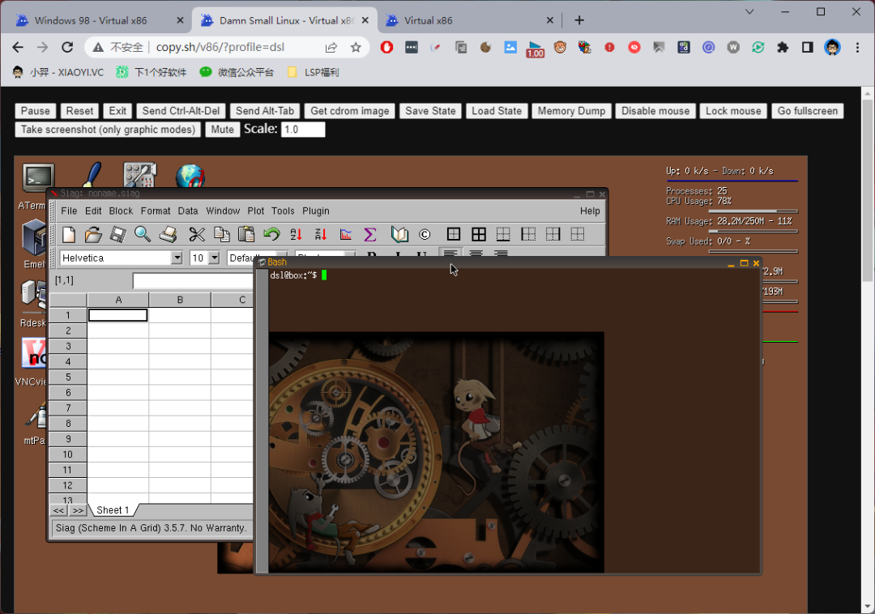875x614 pixels.
Task: Toggle italic formatting in Siag
Action: pyautogui.click(x=400, y=254)
